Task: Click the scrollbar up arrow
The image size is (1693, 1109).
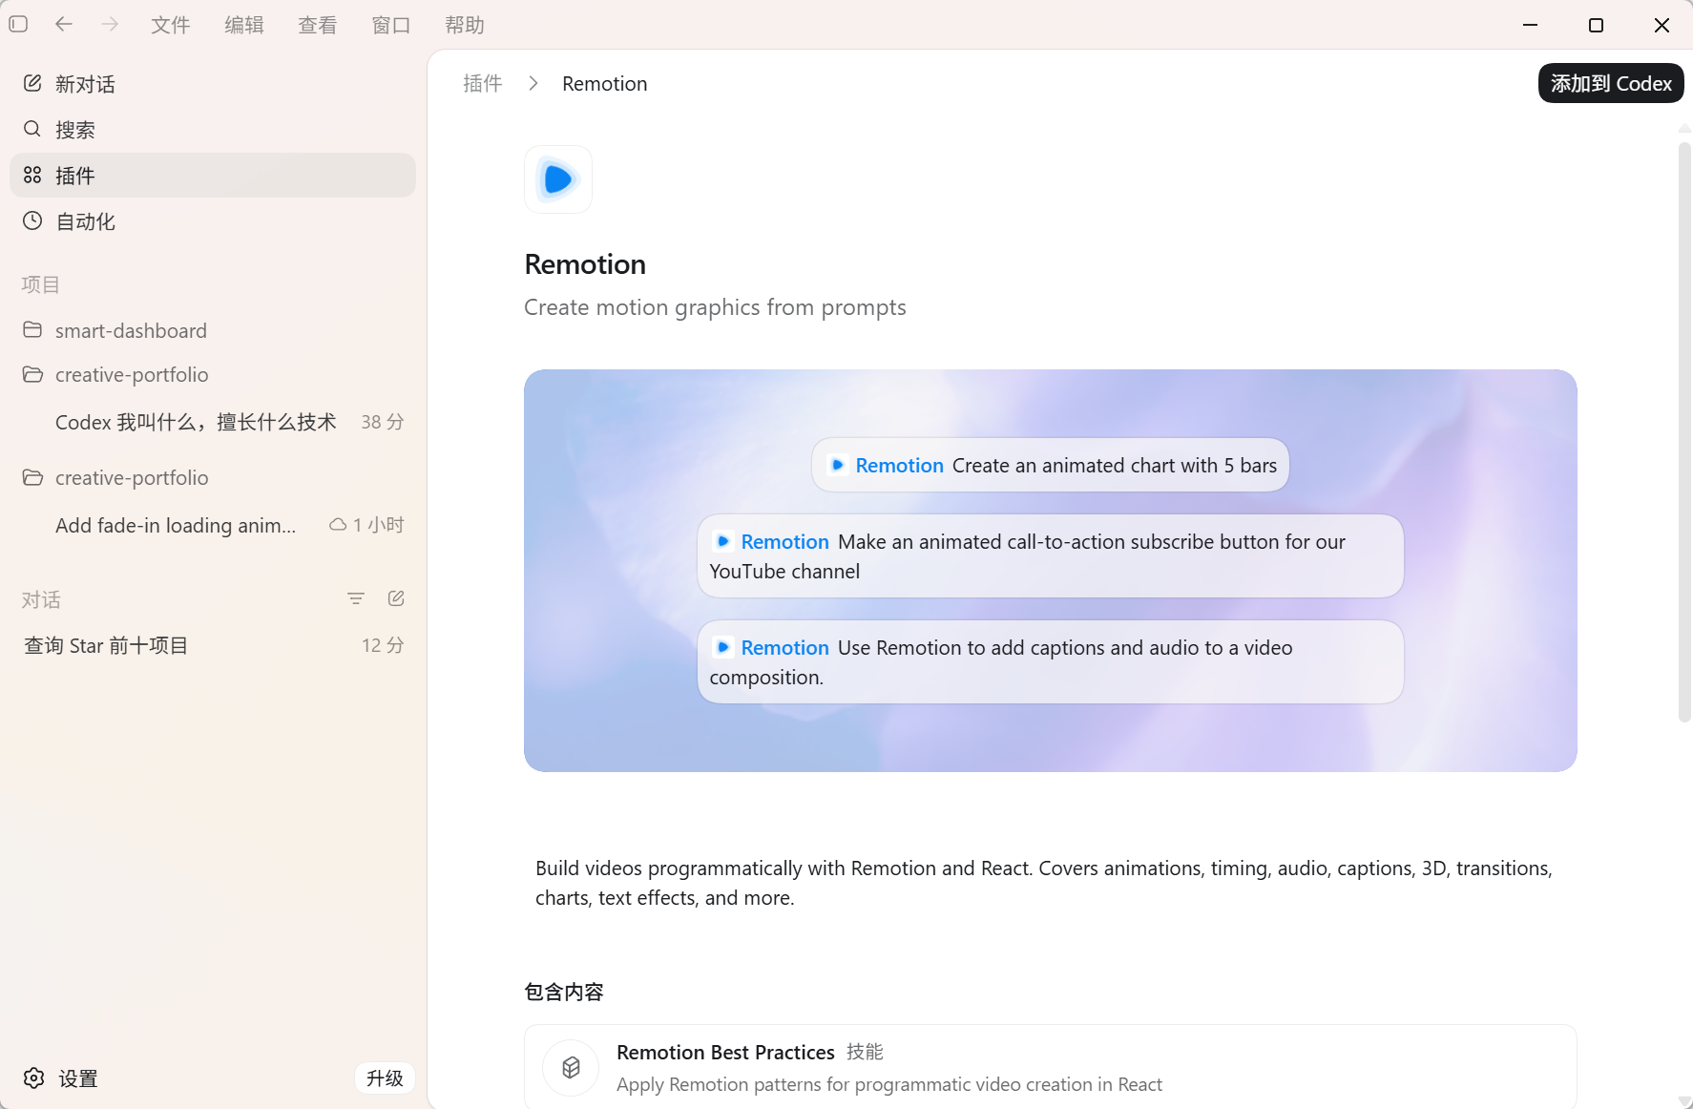Action: (1684, 128)
